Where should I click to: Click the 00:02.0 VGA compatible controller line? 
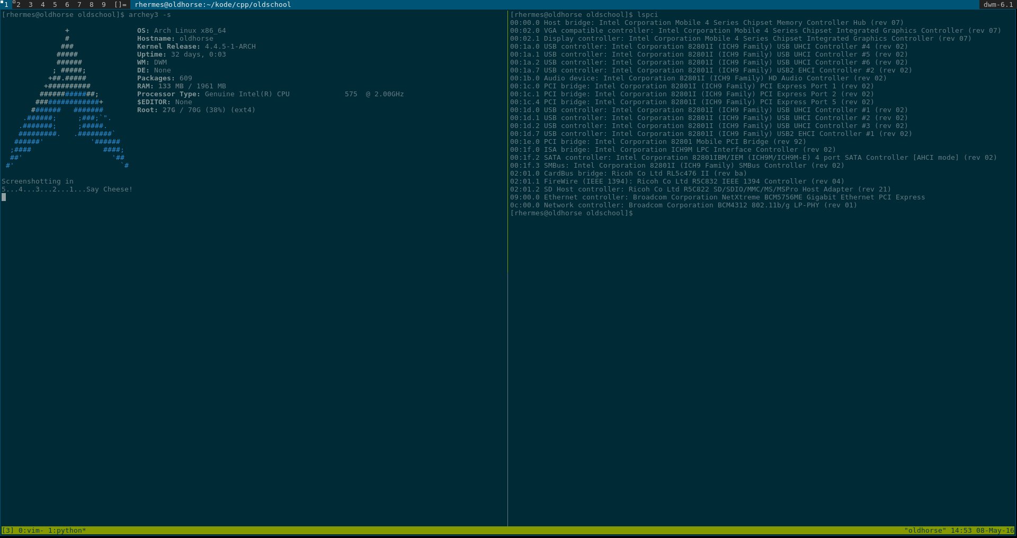[755, 31]
